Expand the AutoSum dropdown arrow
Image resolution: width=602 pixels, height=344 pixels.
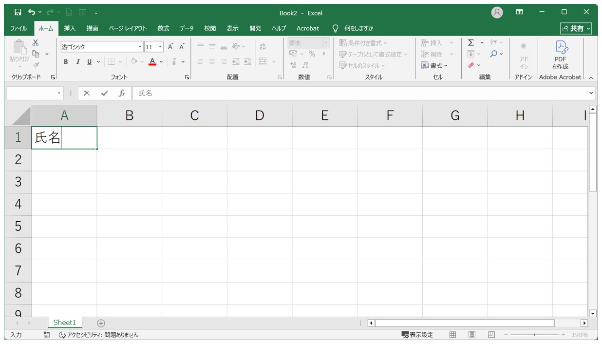coord(482,43)
